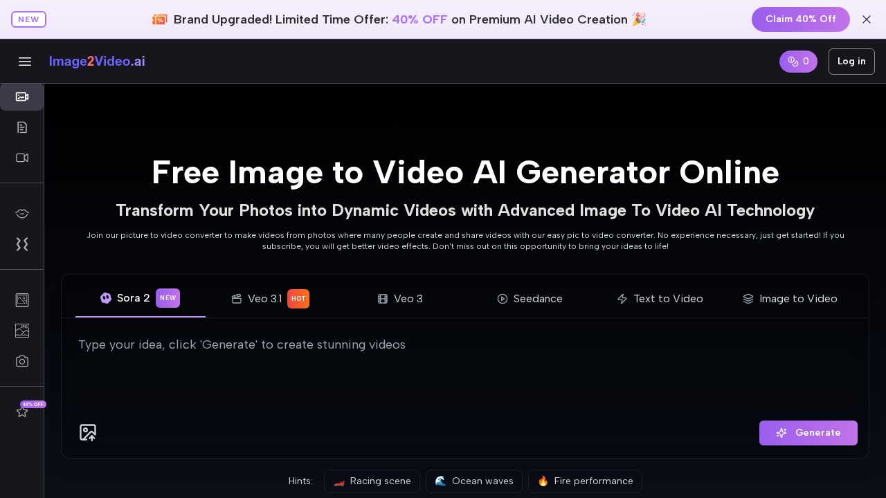Switch to the Veo 3.1 tab
Screen dimensions: 886x498
coord(265,299)
